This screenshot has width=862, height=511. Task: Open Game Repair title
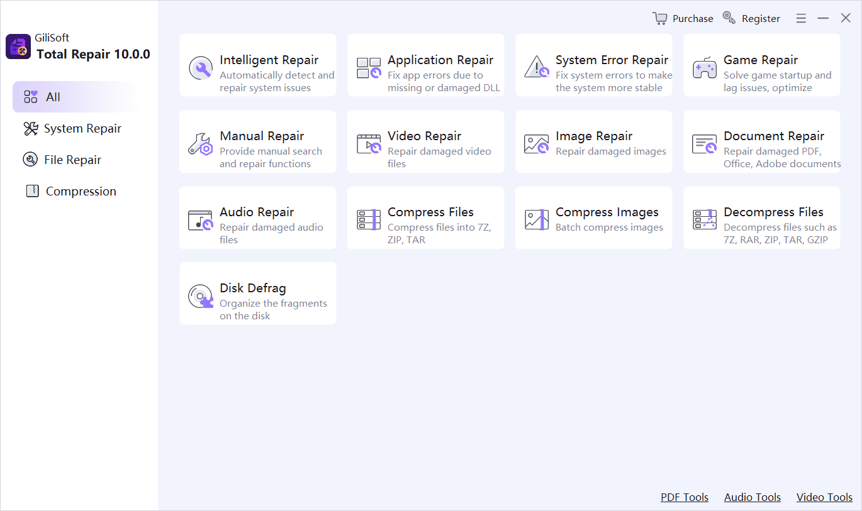coord(761,60)
